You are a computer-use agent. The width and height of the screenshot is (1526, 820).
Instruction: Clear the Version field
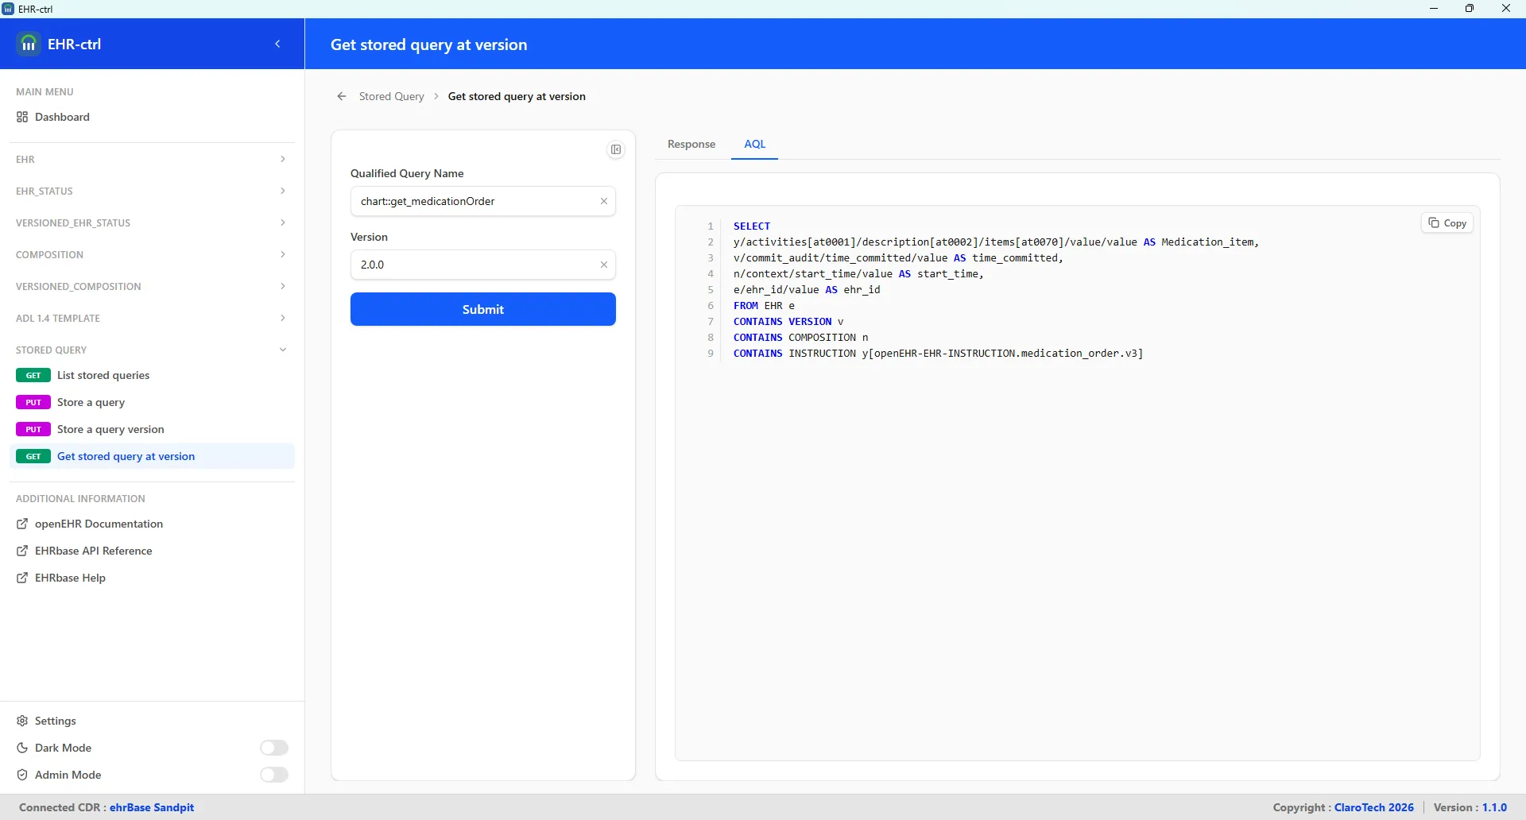click(604, 265)
